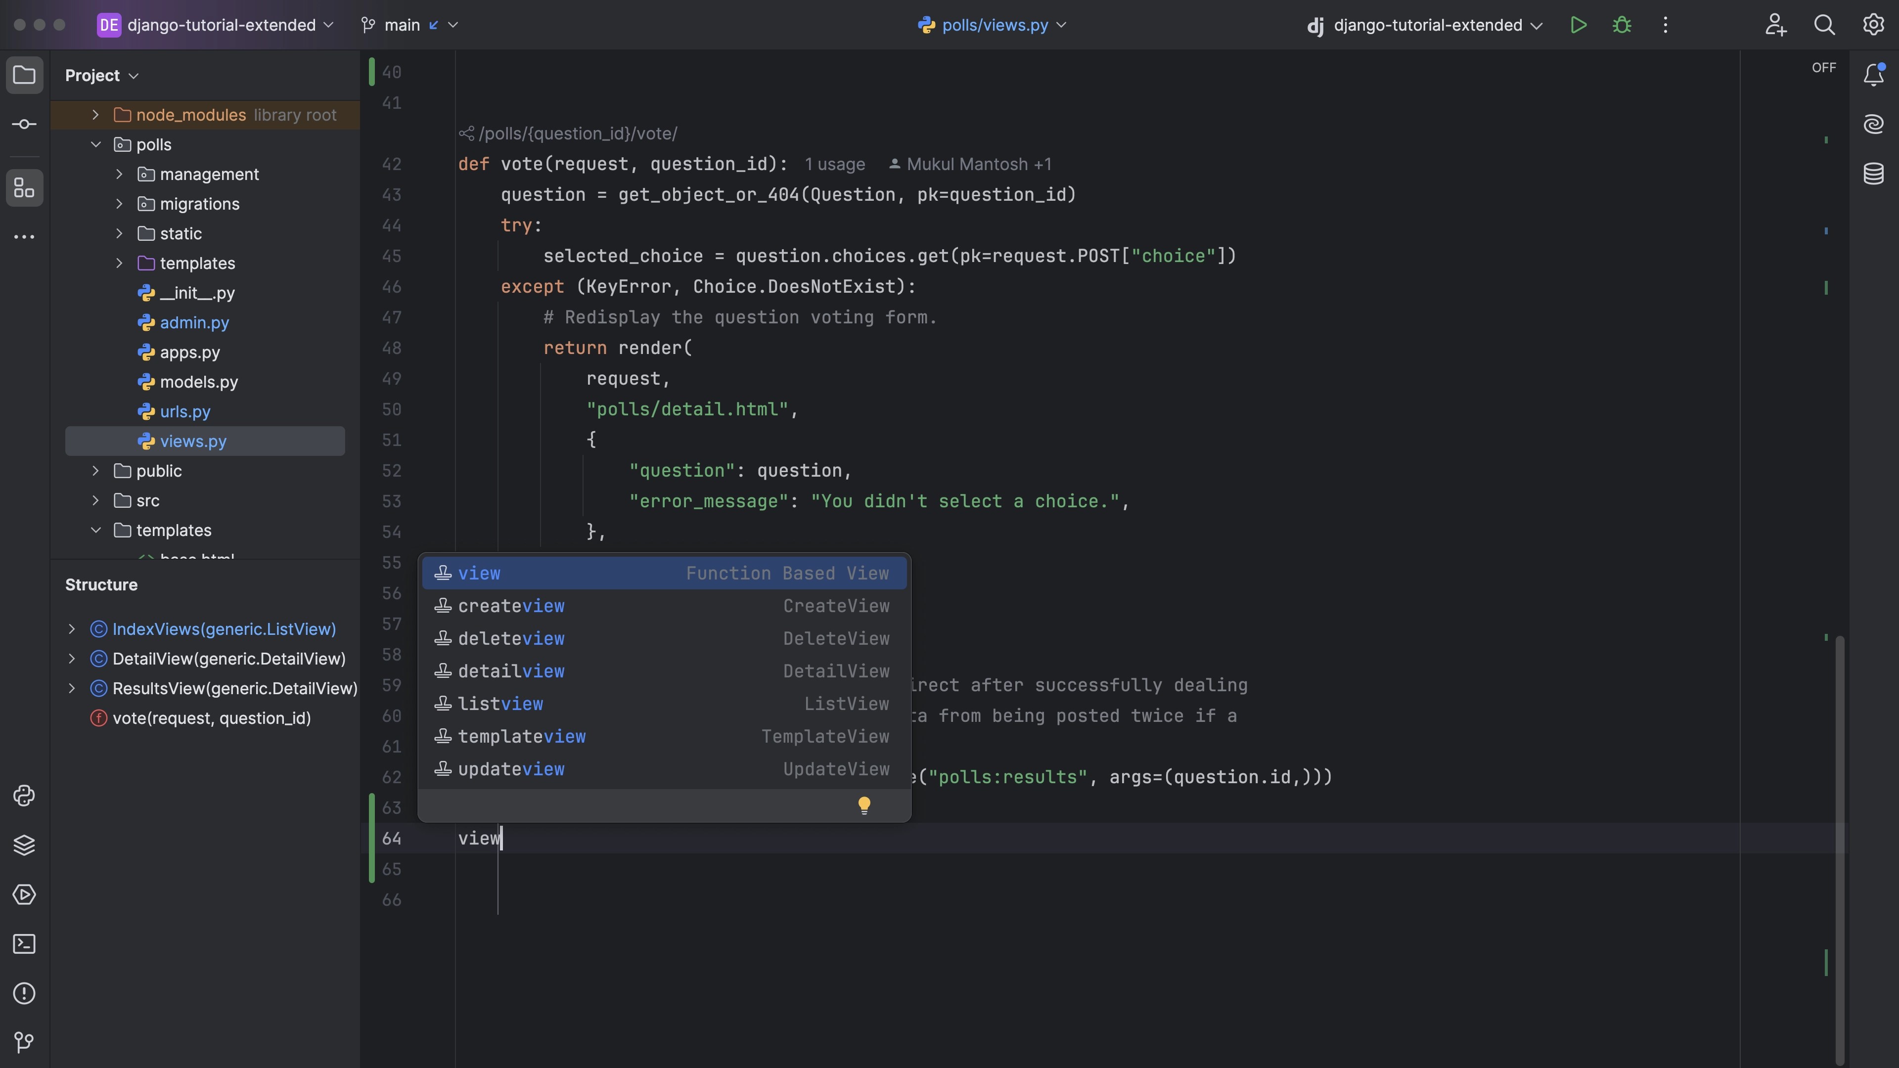Open the AI Assistant spiral icon
1899x1068 pixels.
click(x=1873, y=124)
